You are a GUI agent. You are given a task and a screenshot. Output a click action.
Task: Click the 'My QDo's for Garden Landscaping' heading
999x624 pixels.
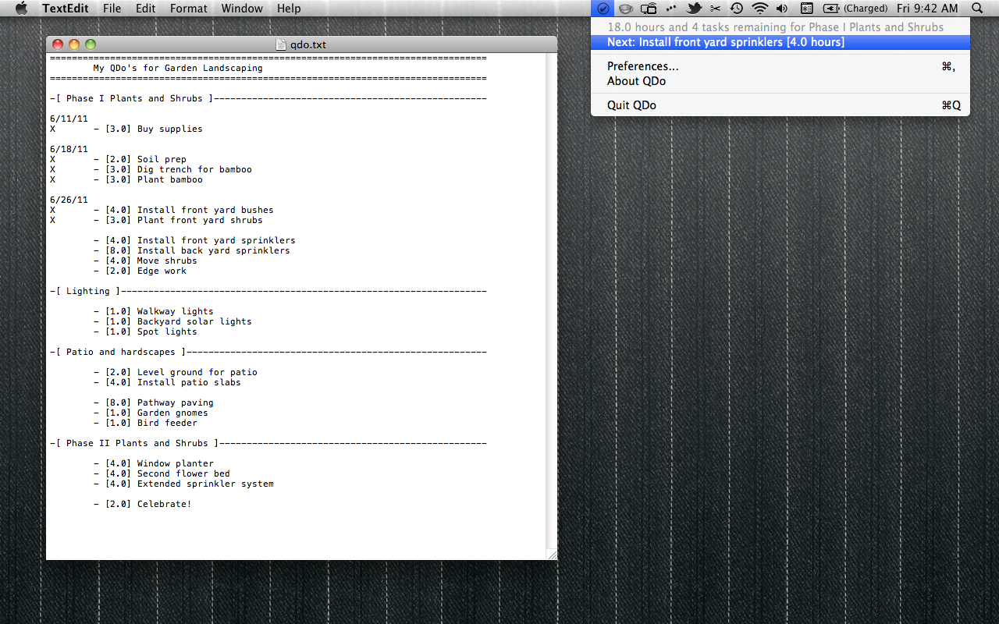(178, 68)
